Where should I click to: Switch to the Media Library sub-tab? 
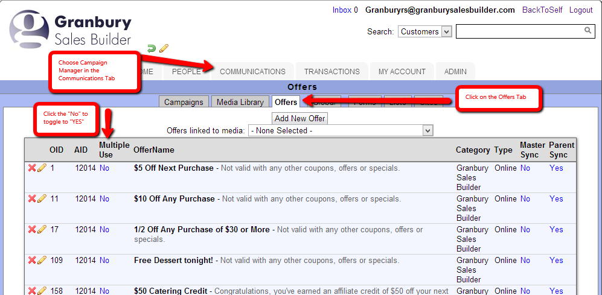[x=240, y=102]
